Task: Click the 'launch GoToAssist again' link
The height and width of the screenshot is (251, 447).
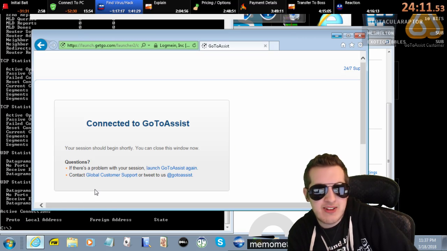Action: (x=171, y=168)
